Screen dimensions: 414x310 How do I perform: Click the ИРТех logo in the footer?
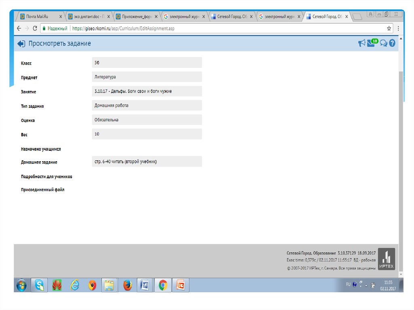[386, 259]
